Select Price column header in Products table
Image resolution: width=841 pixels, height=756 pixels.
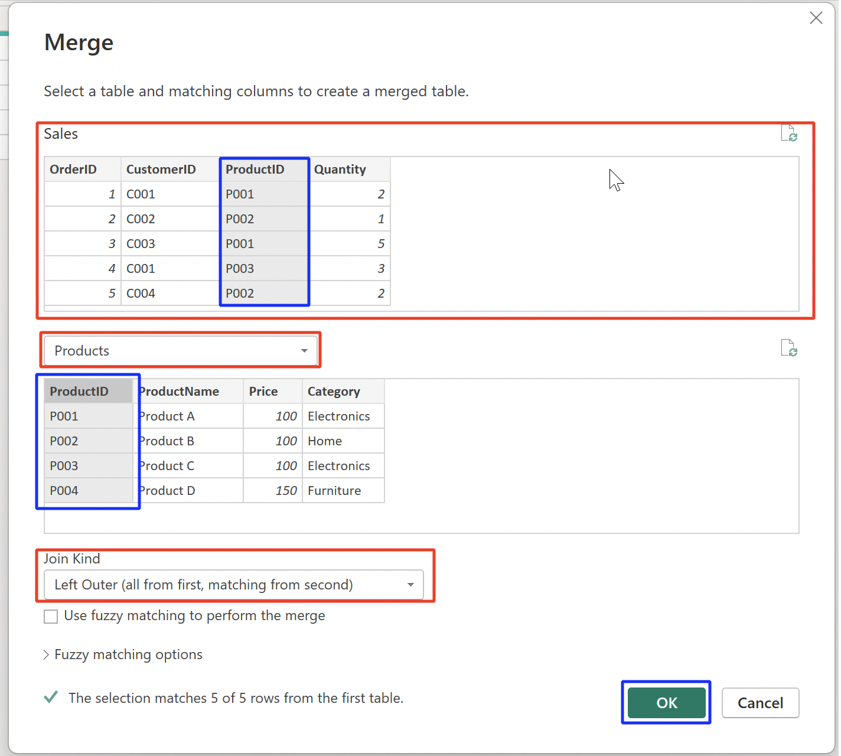pos(273,392)
